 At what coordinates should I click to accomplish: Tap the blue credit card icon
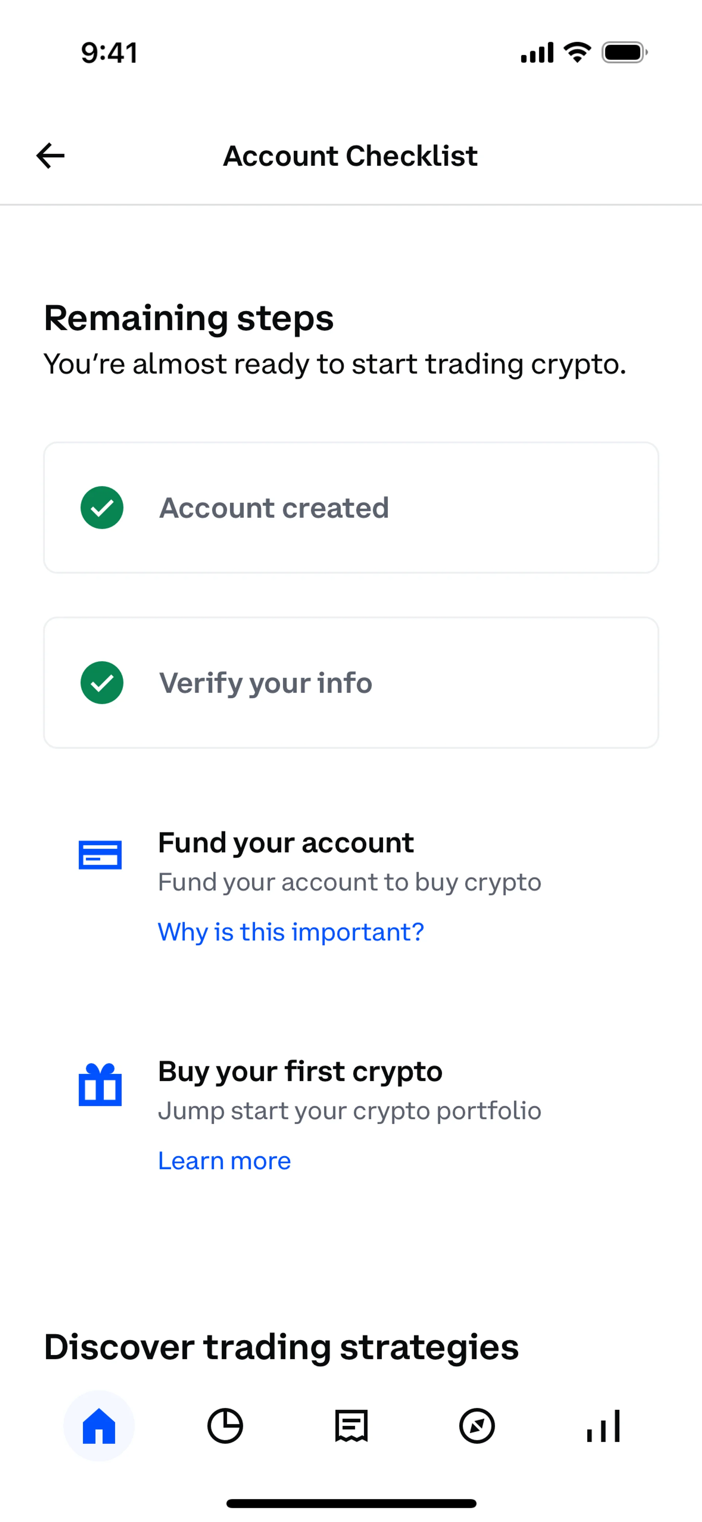click(101, 855)
